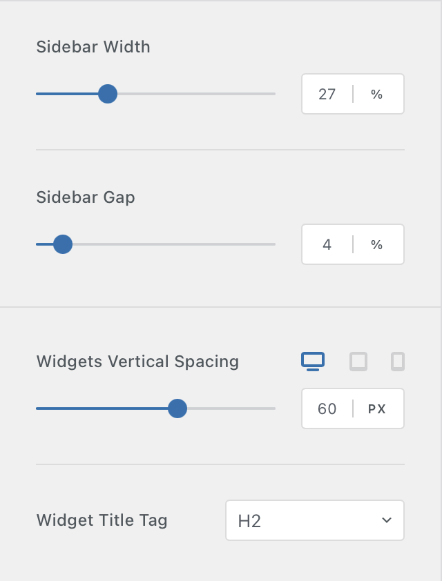Screen dimensions: 442x581
Task: Click the Widget Title Tag label
Action: (x=102, y=520)
